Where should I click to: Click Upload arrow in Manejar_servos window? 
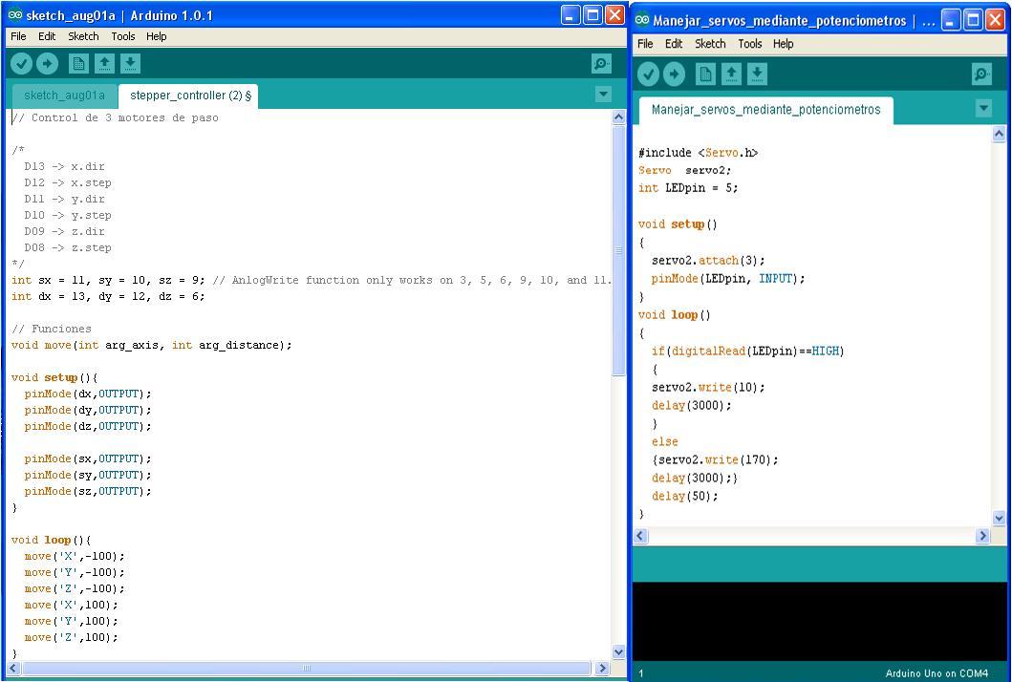click(x=674, y=75)
